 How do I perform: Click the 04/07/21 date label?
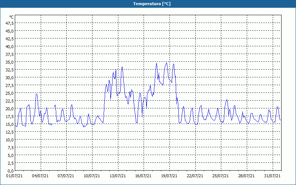(x=40, y=176)
